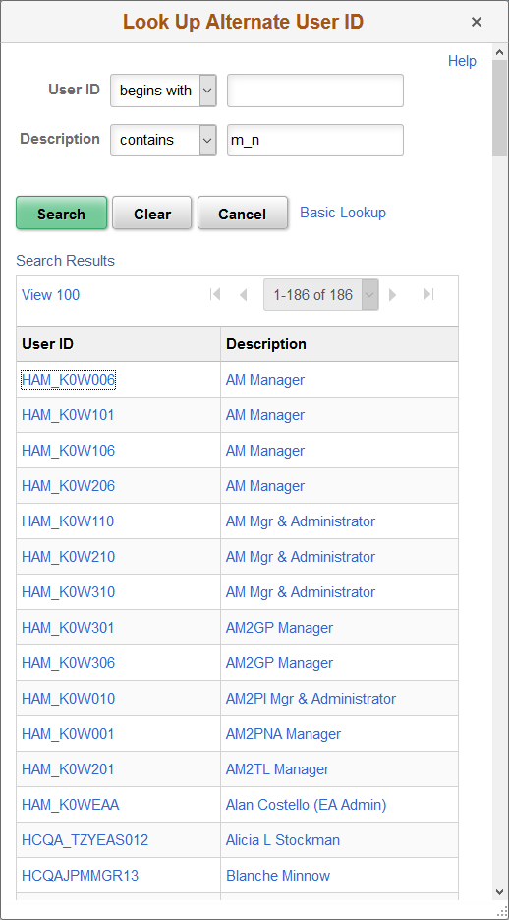
Task: Sort by Description column header
Action: coord(266,343)
